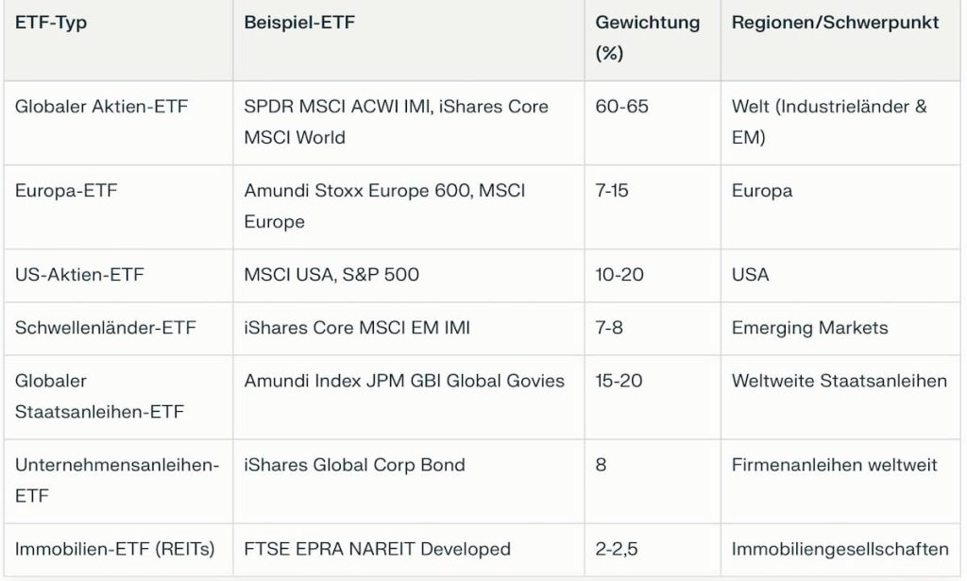Click the MSCI USA, S&P 500 cell
Image resolution: width=967 pixels, height=581 pixels.
(x=331, y=275)
